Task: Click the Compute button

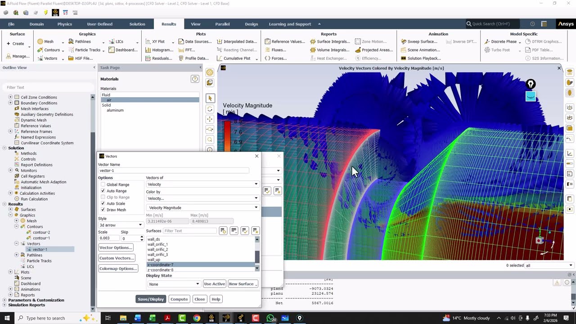Action: tap(179, 299)
